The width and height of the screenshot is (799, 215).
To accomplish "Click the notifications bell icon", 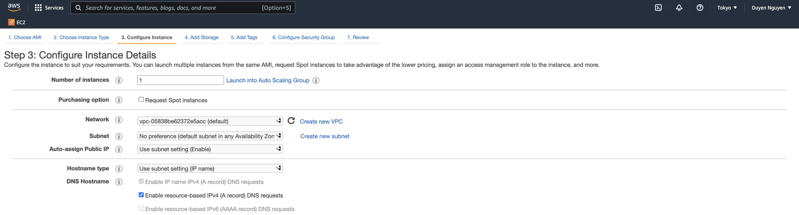I will 679,8.
